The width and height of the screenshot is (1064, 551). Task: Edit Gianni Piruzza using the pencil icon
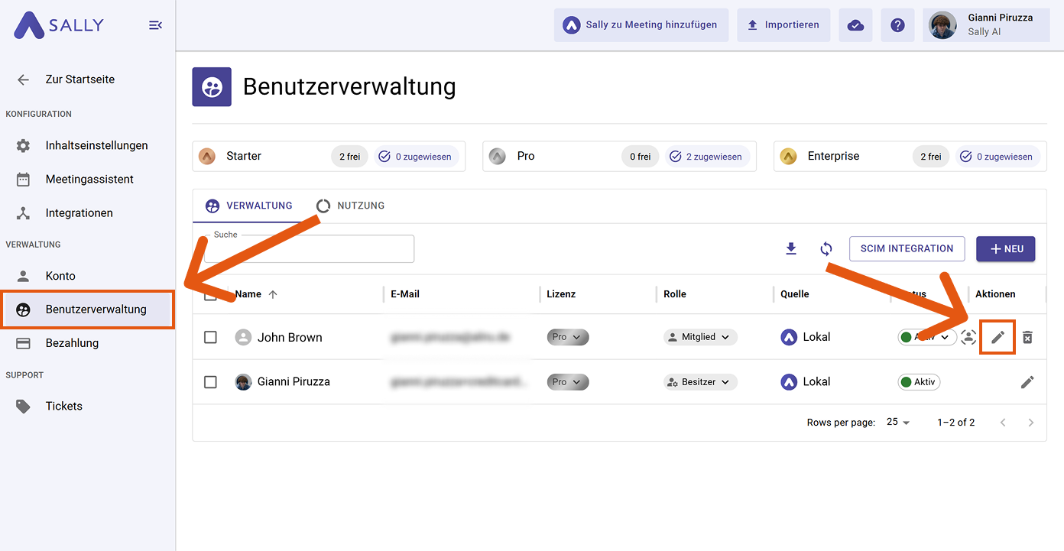click(1027, 381)
